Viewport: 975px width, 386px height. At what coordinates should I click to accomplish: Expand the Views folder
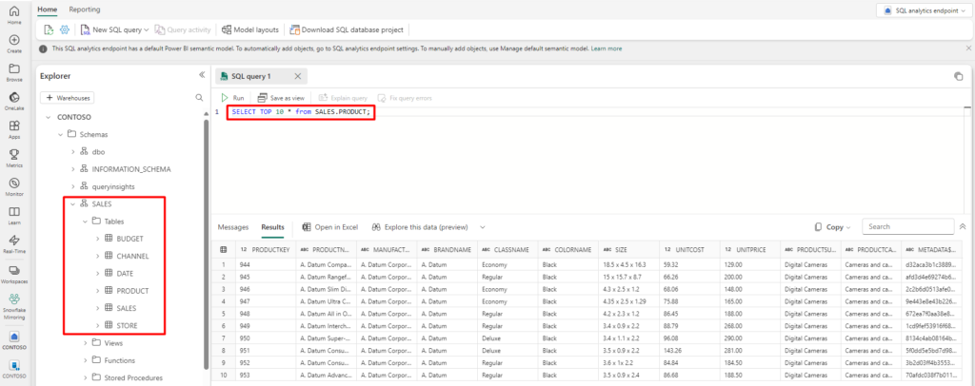click(85, 342)
